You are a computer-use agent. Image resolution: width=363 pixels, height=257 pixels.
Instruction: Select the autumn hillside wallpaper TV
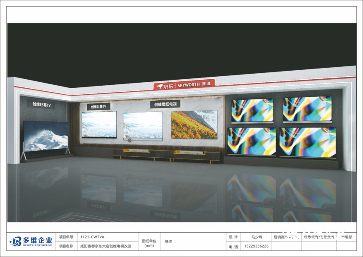coord(194,125)
